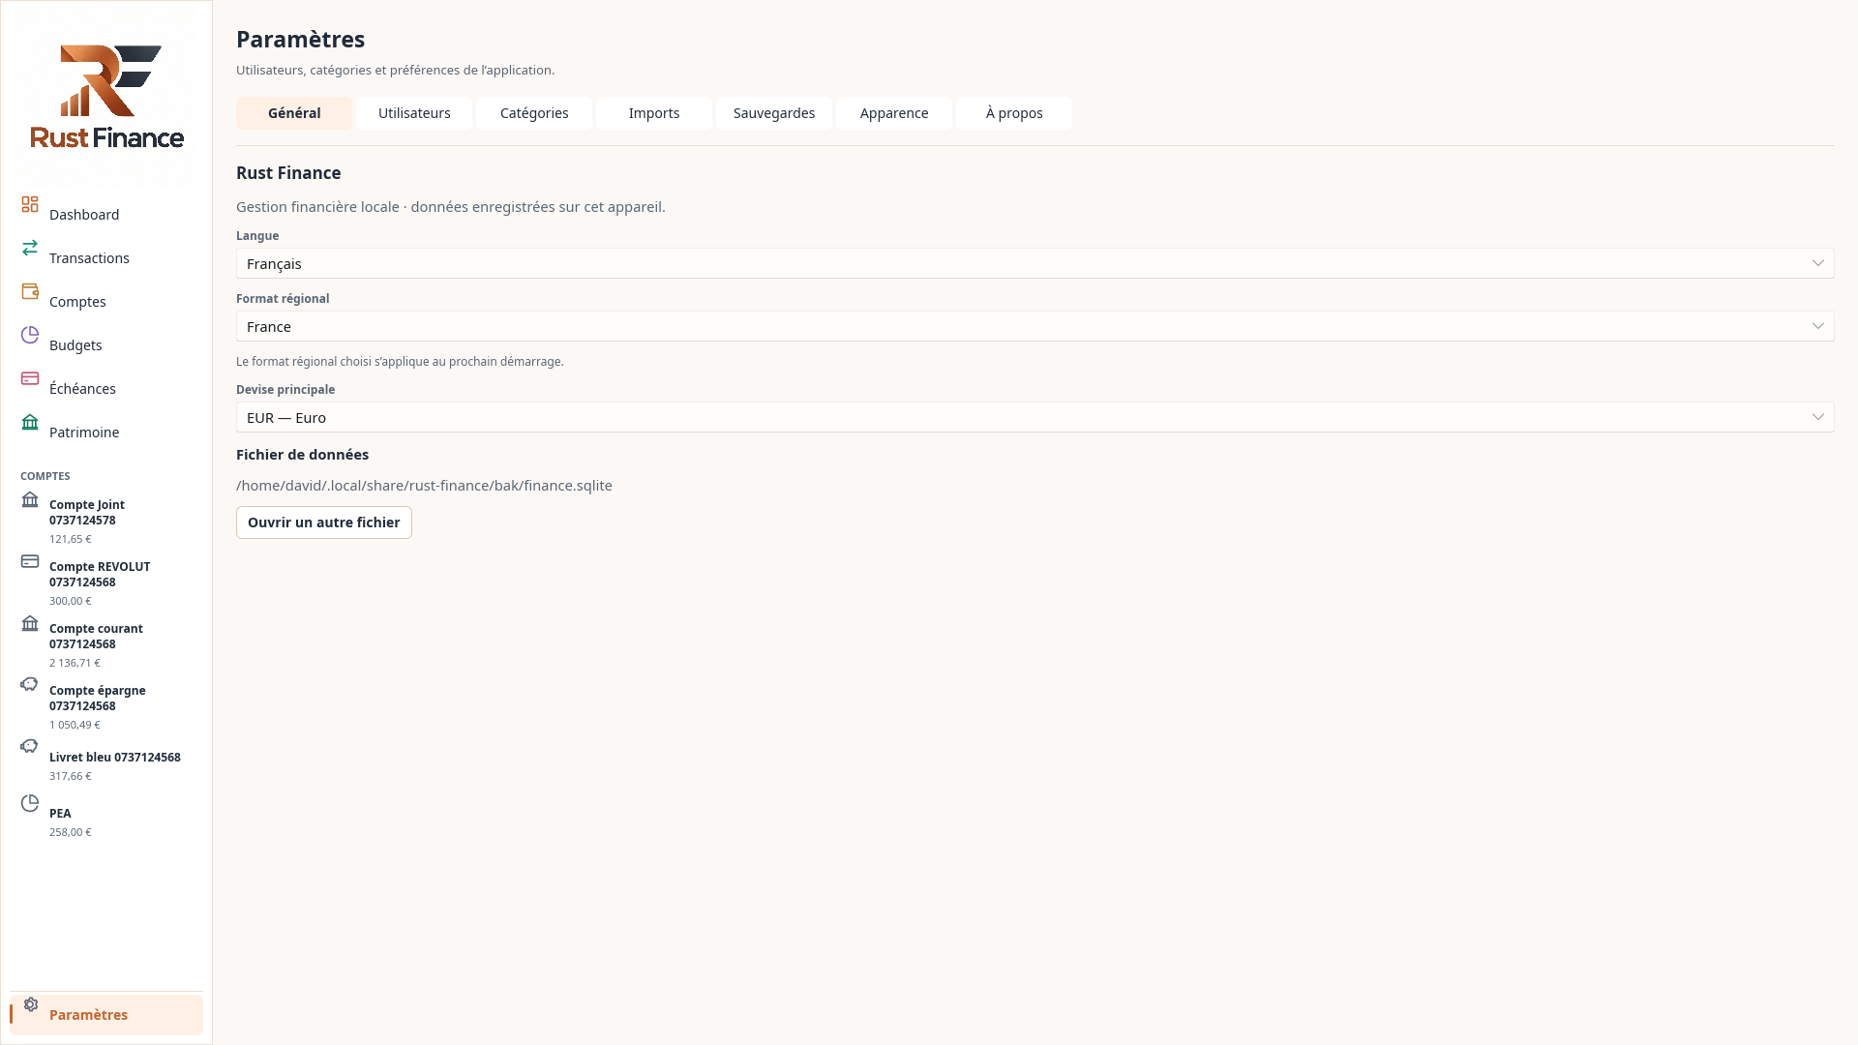1858x1045 pixels.
Task: Click the 1 050,49 € balance
Action: coord(75,725)
